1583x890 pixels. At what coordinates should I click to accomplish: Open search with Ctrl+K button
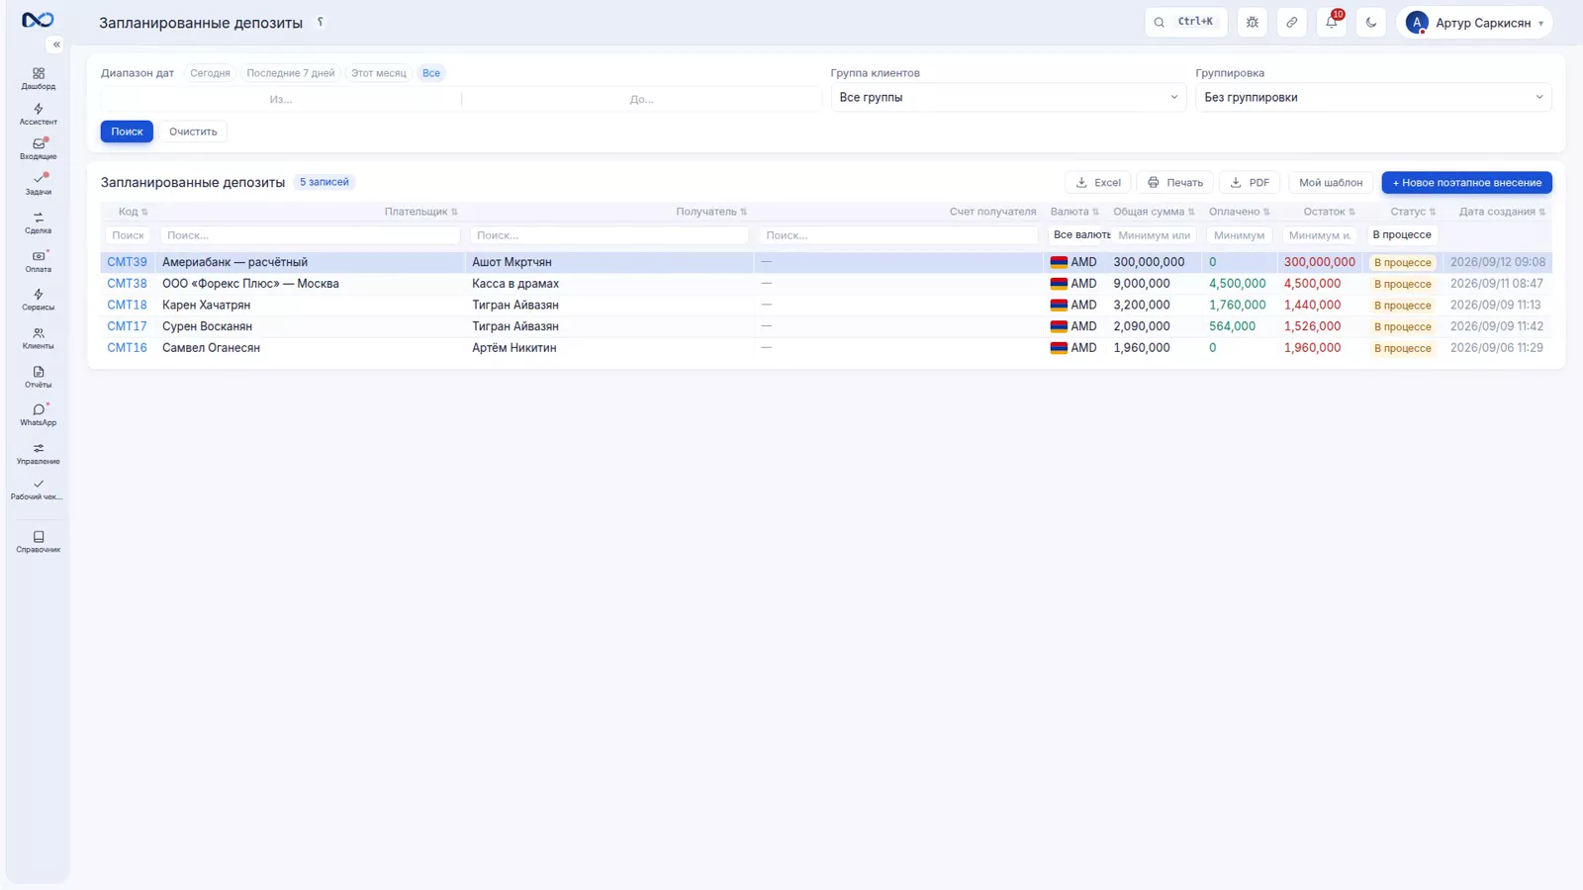coord(1186,22)
